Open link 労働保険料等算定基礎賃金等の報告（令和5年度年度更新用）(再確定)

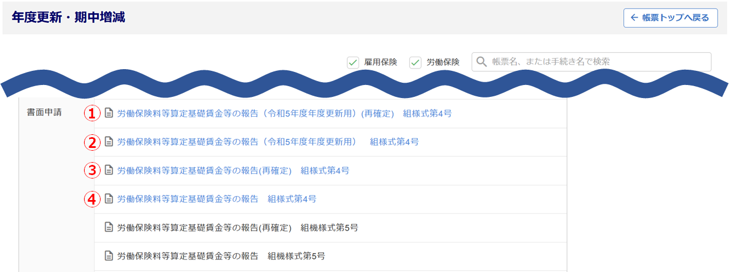pos(256,113)
